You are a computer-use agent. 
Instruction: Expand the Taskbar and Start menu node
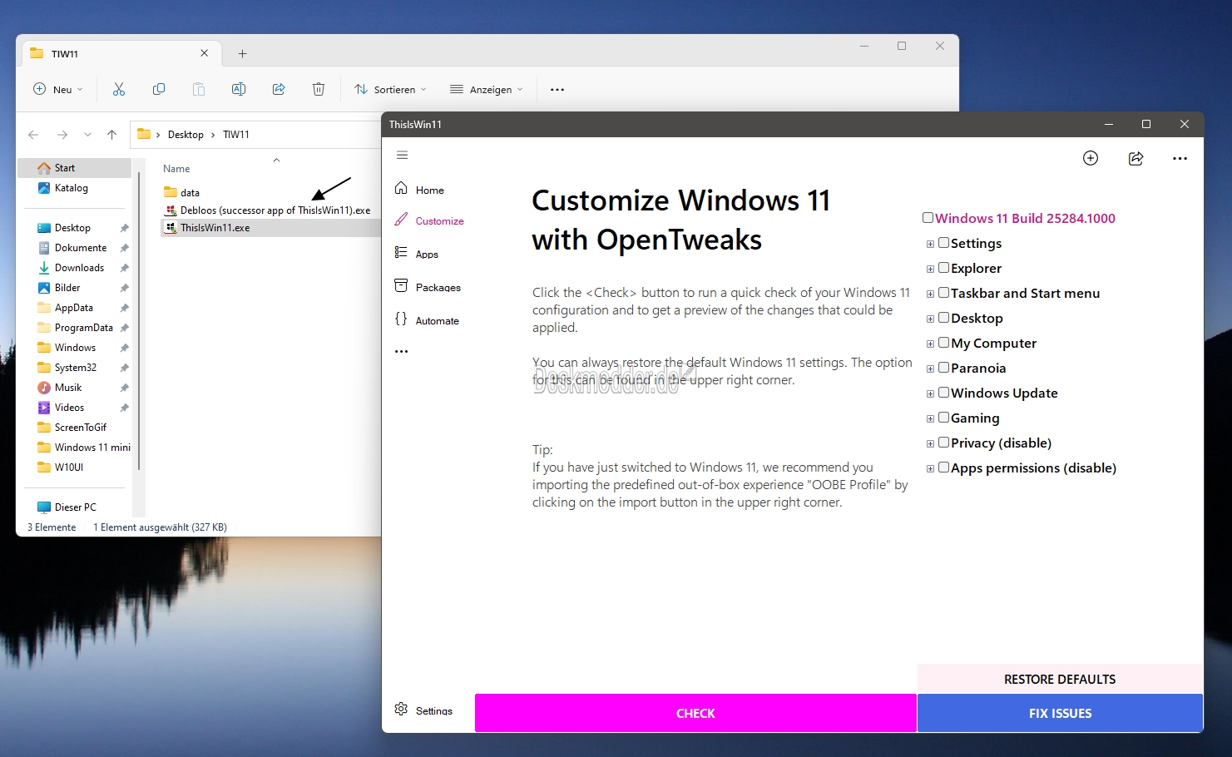point(930,294)
